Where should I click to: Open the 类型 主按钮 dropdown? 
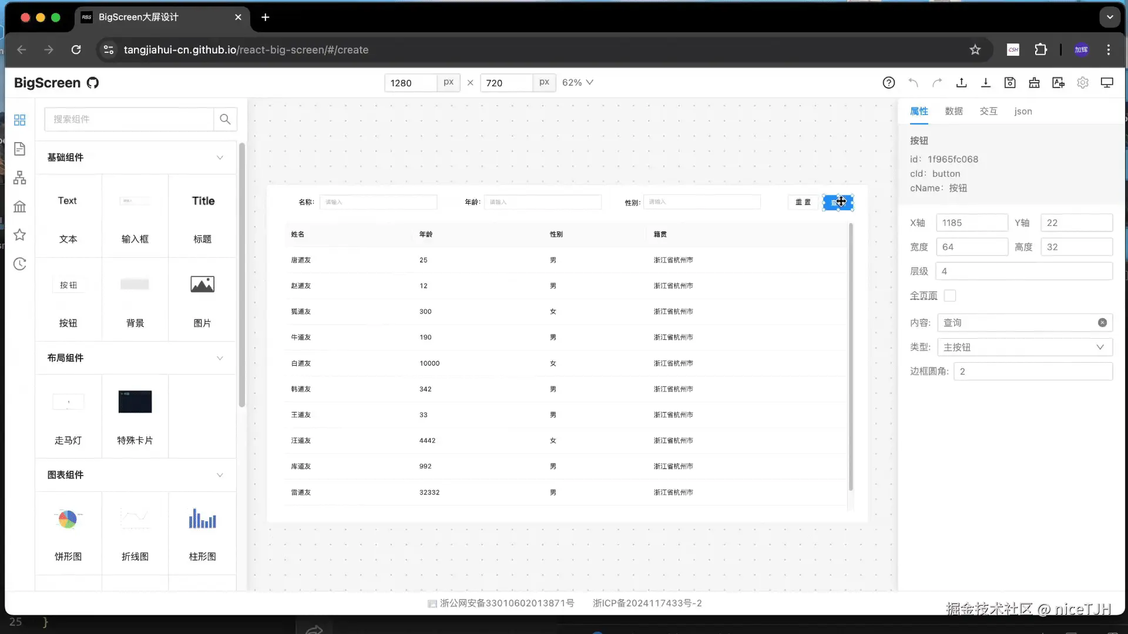pos(1025,347)
